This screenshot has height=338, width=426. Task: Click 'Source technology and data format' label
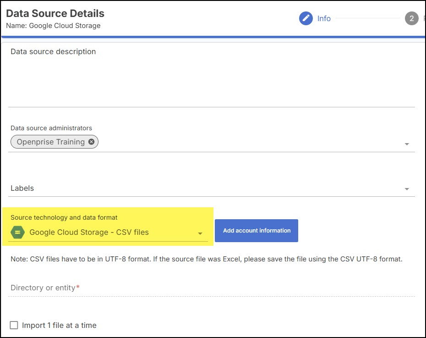click(x=64, y=217)
